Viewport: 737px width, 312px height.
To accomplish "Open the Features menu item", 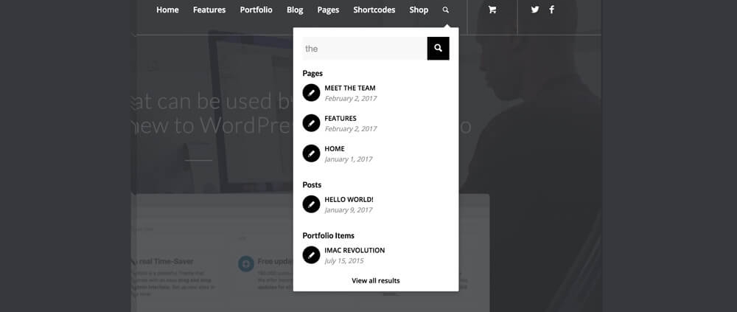I will pos(209,10).
